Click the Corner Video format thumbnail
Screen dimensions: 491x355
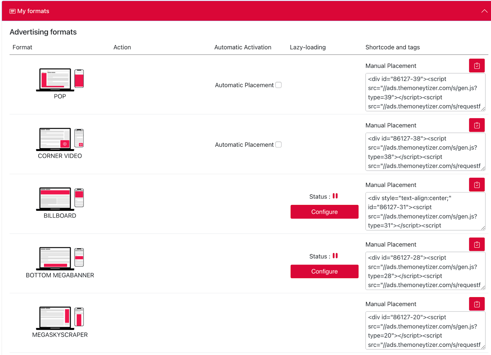[60, 139]
